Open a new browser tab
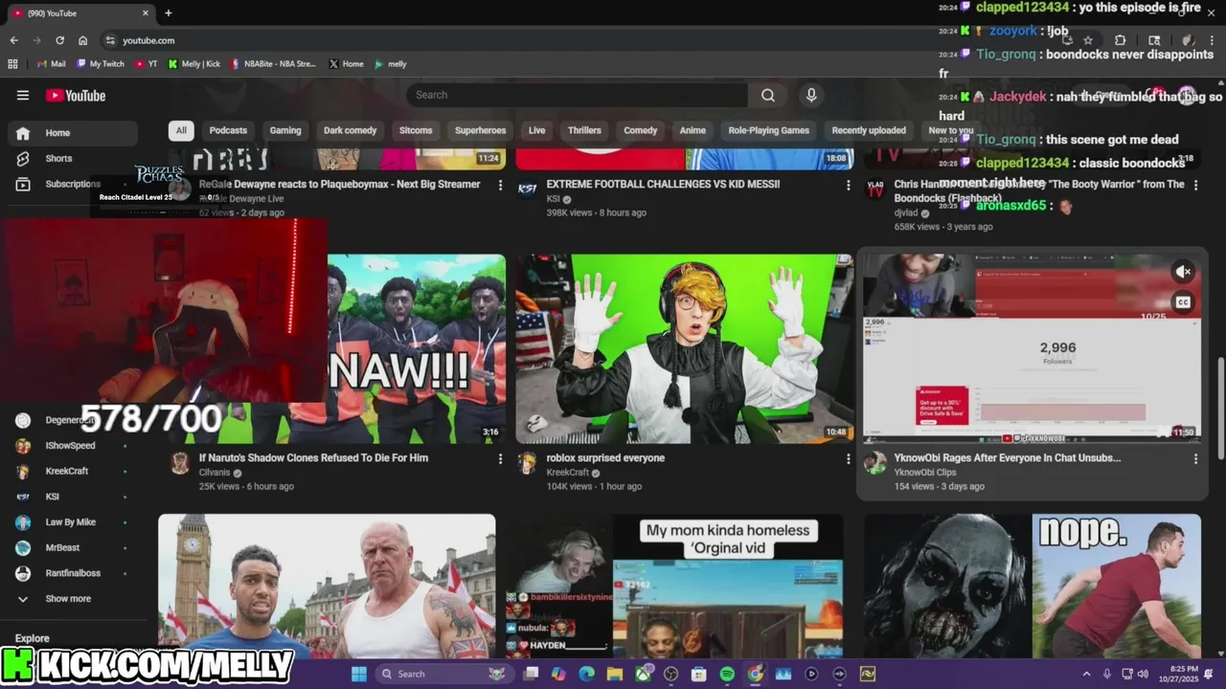The image size is (1226, 689). [x=169, y=13]
